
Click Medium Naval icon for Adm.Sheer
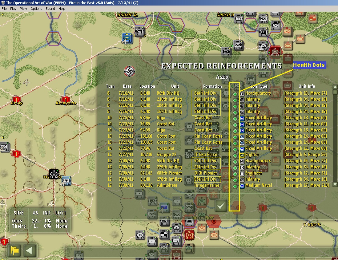tap(242, 186)
